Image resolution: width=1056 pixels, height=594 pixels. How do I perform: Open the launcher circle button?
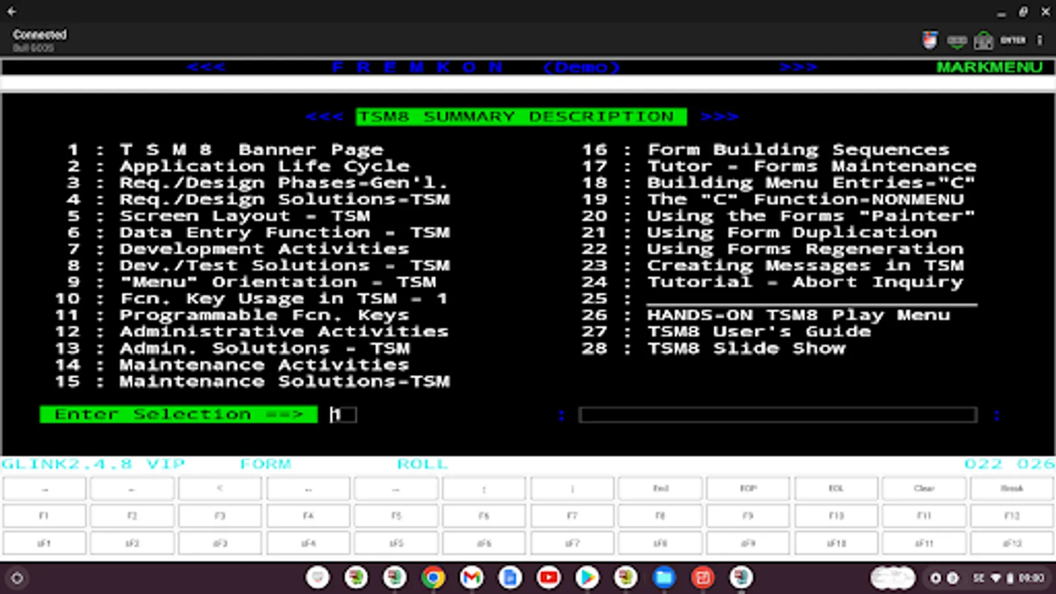click(x=17, y=578)
